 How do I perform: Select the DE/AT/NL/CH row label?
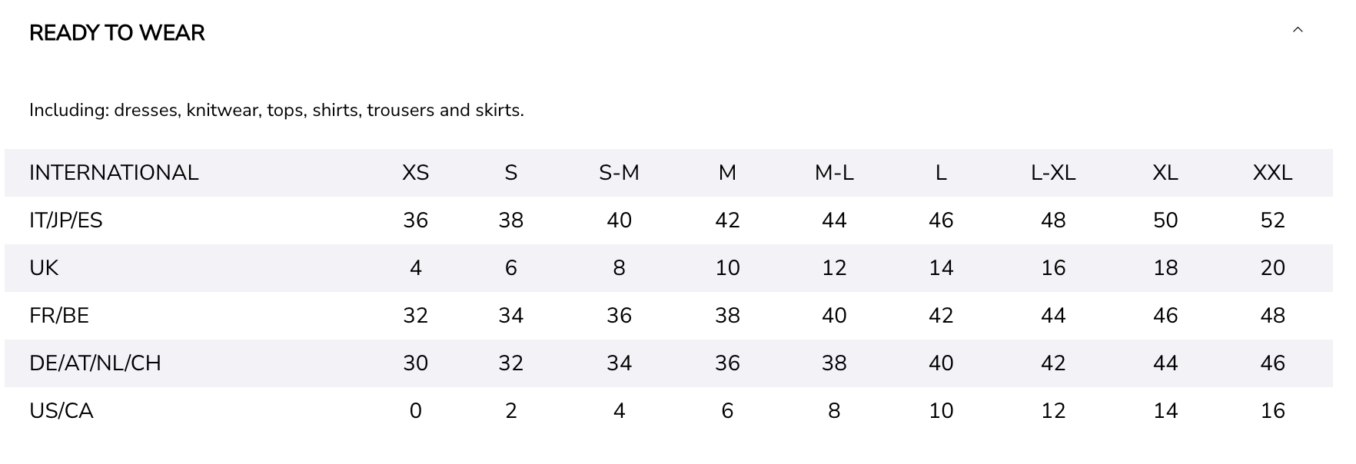tap(95, 363)
